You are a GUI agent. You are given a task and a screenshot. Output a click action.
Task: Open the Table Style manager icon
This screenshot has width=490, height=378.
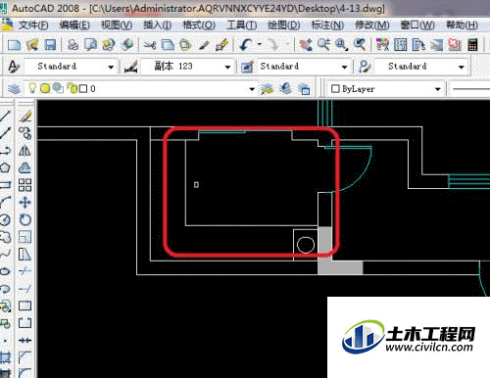point(247,67)
